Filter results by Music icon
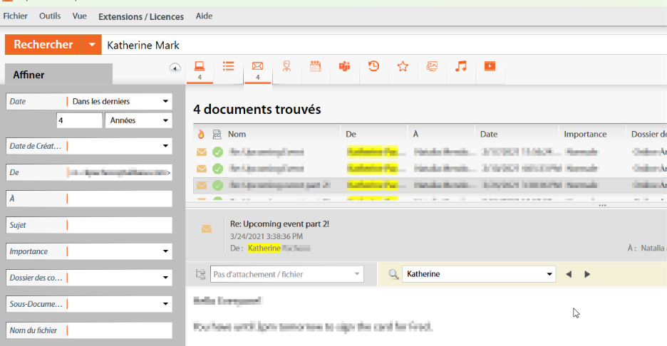Screen dimensions: 667x346 (x=461, y=67)
